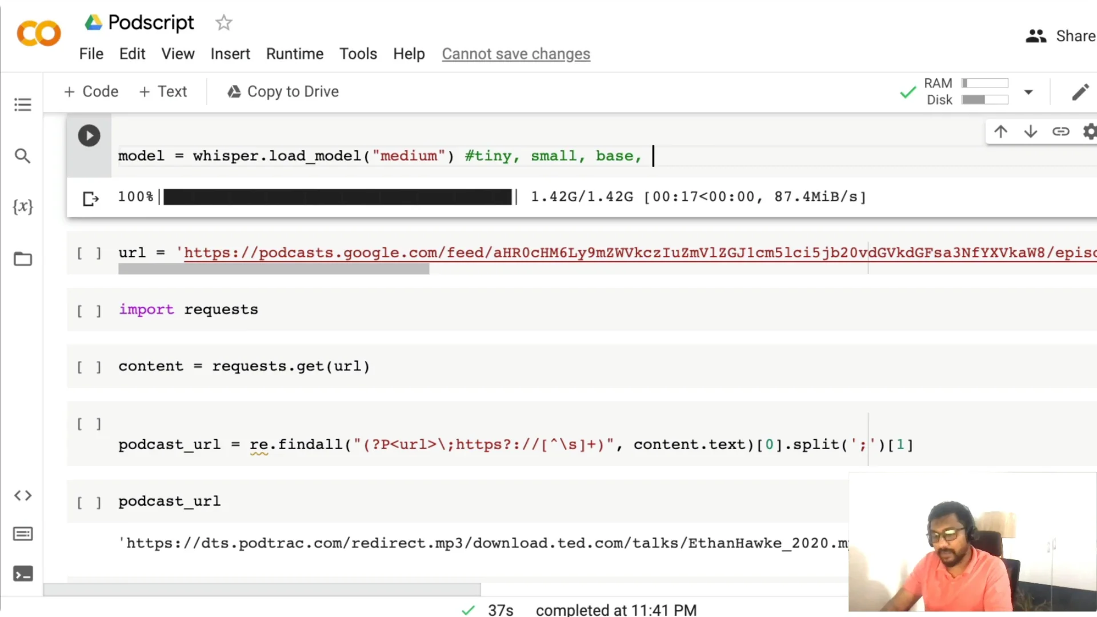
Task: Expand RAM and Disk resources dropdown
Action: tap(1028, 92)
